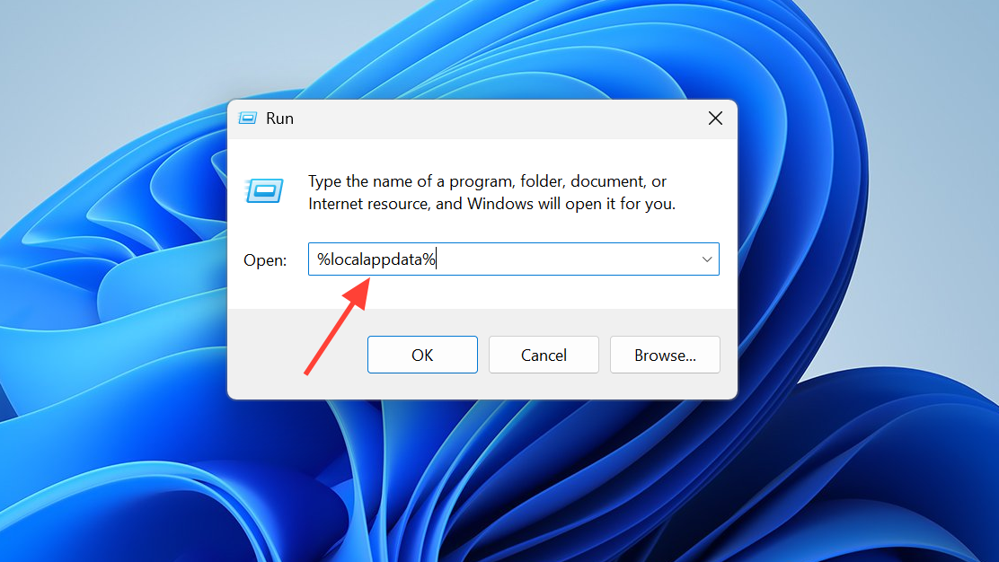
Task: Click the "Open:" label
Action: [265, 260]
